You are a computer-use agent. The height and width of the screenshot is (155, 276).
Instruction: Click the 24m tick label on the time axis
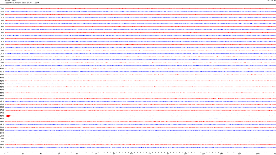(222, 154)
